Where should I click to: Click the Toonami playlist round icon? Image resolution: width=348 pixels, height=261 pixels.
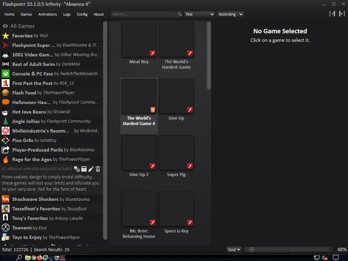[x=5, y=228]
